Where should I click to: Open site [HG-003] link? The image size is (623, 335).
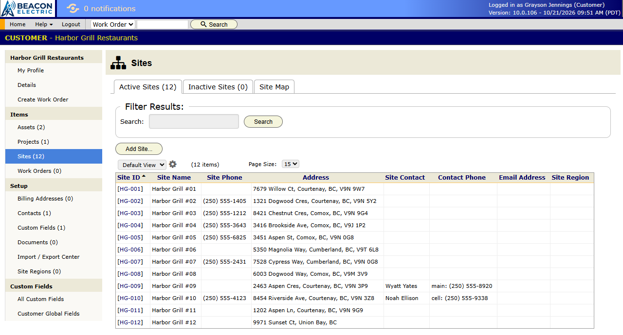pos(130,213)
